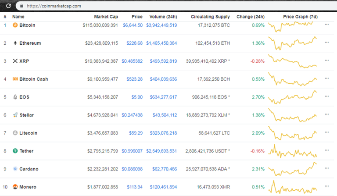Sort by the Price column header
337x196 pixels.
(x=137, y=17)
